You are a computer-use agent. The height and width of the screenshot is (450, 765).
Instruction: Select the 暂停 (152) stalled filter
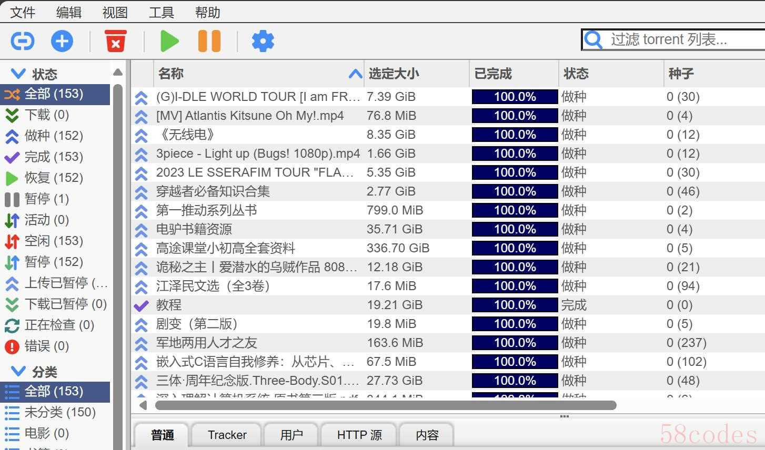[55, 262]
